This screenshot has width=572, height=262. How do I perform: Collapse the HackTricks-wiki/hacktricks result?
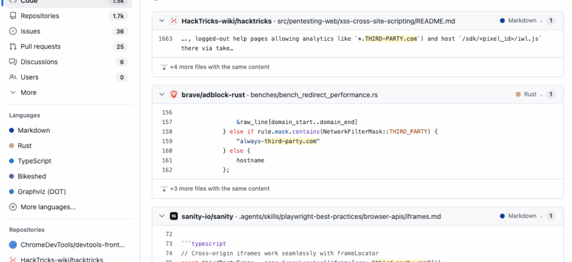pyautogui.click(x=162, y=21)
